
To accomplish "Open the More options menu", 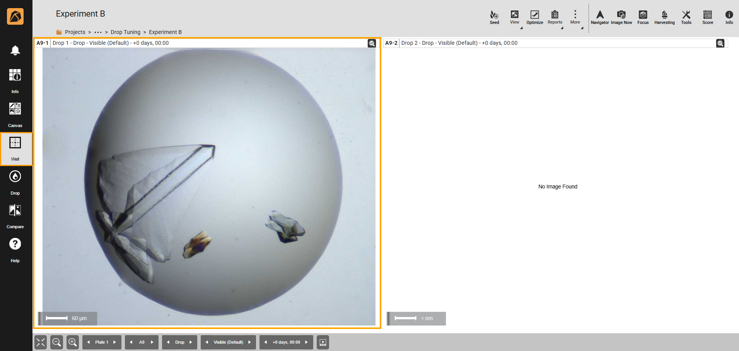I will 575,17.
